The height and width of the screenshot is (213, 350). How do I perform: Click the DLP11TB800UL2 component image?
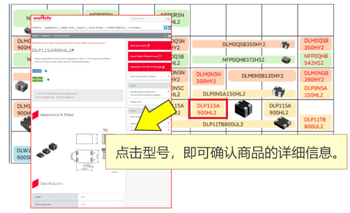(281, 121)
